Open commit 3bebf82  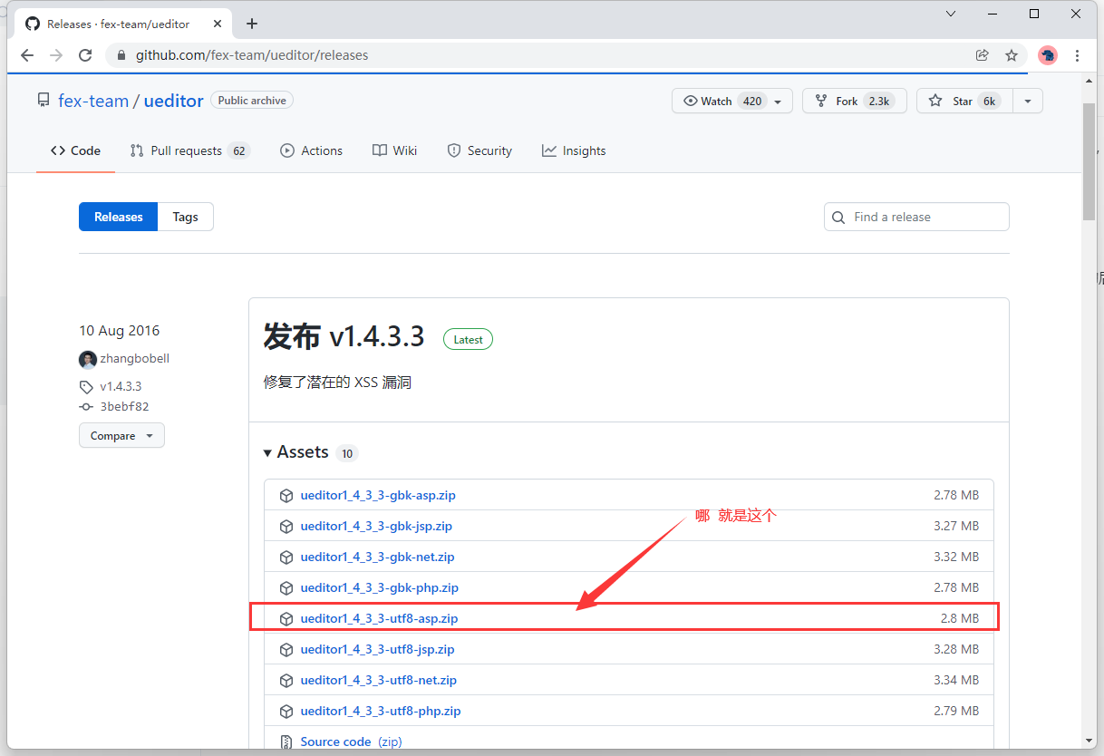click(124, 407)
